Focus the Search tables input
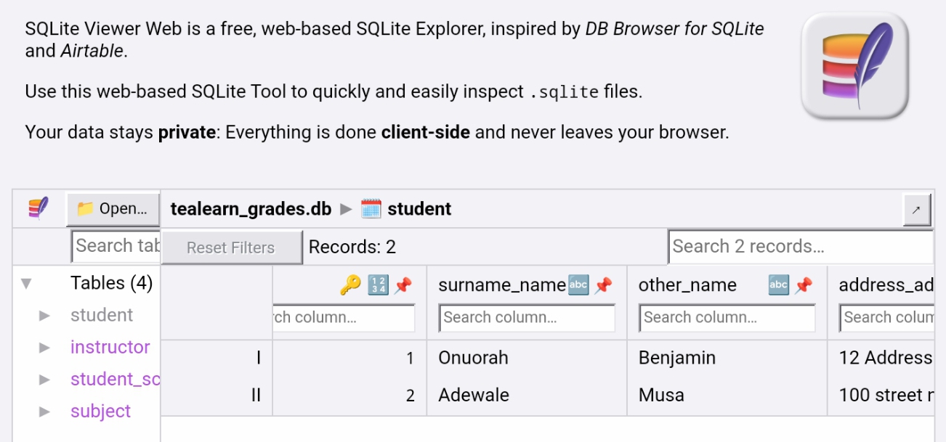Image resolution: width=946 pixels, height=442 pixels. 116,246
